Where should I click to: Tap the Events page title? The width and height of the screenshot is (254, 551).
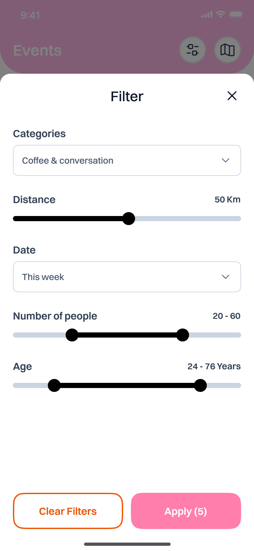[x=37, y=50]
